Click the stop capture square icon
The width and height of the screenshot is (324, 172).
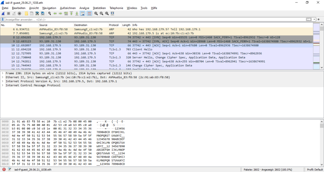(x=9, y=14)
